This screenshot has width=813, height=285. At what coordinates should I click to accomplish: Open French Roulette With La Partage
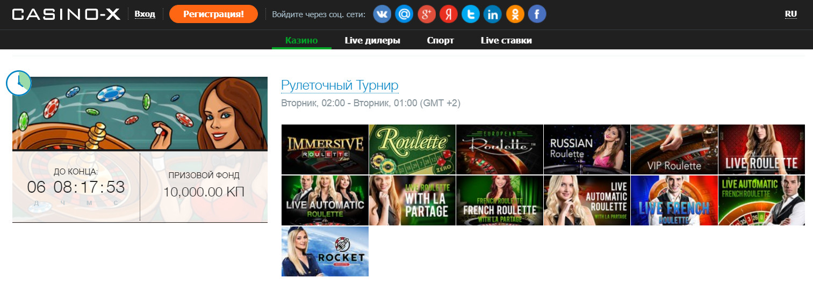(500, 200)
